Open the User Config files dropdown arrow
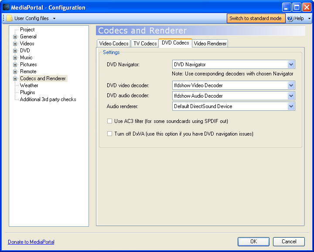314x252 pixels. (x=54, y=18)
